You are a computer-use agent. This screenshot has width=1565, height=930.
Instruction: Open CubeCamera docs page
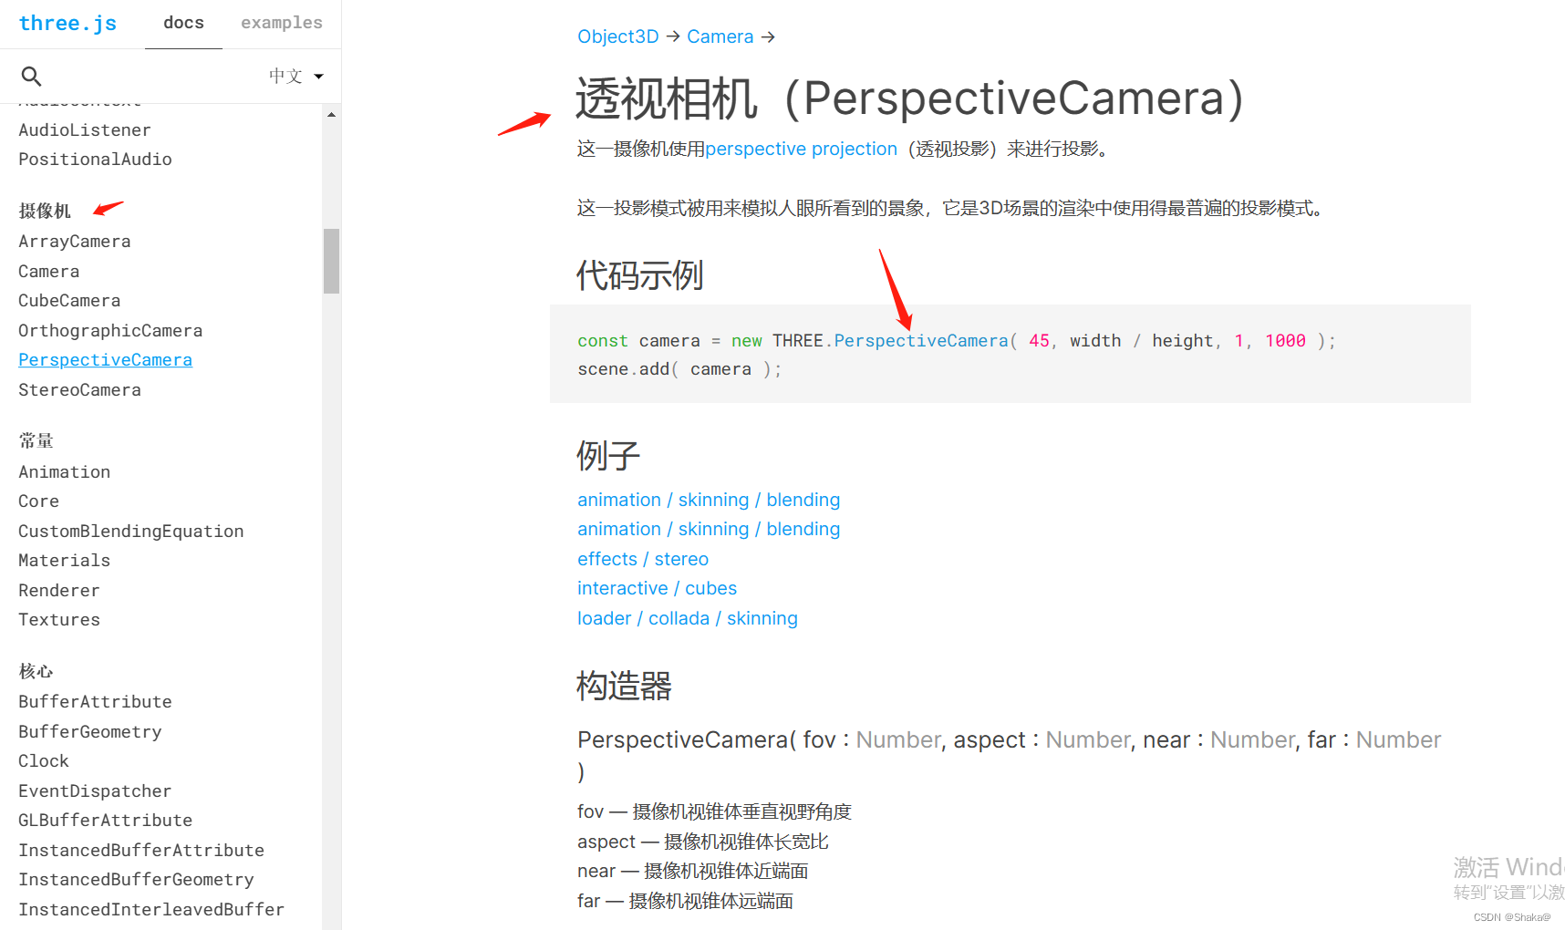pos(69,301)
